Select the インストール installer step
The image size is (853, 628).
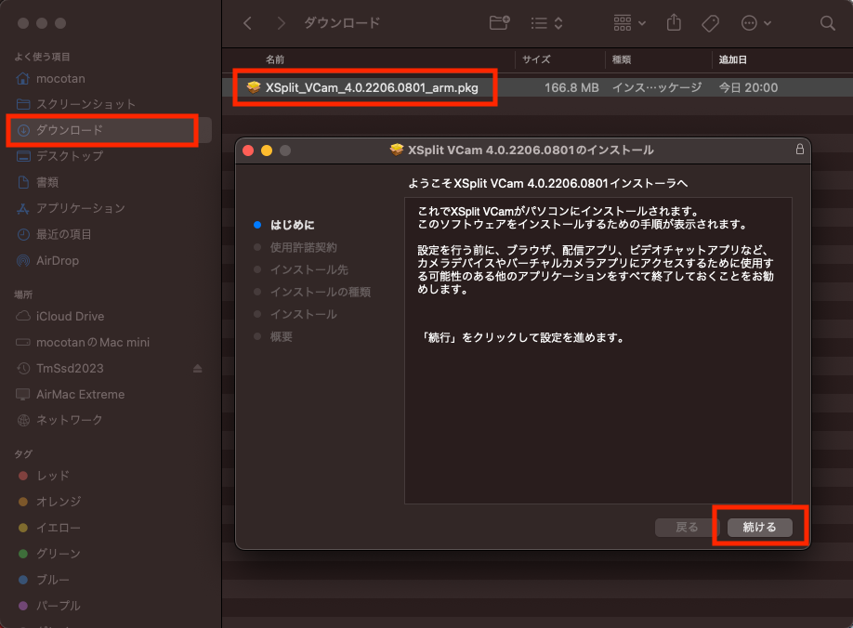click(x=304, y=314)
